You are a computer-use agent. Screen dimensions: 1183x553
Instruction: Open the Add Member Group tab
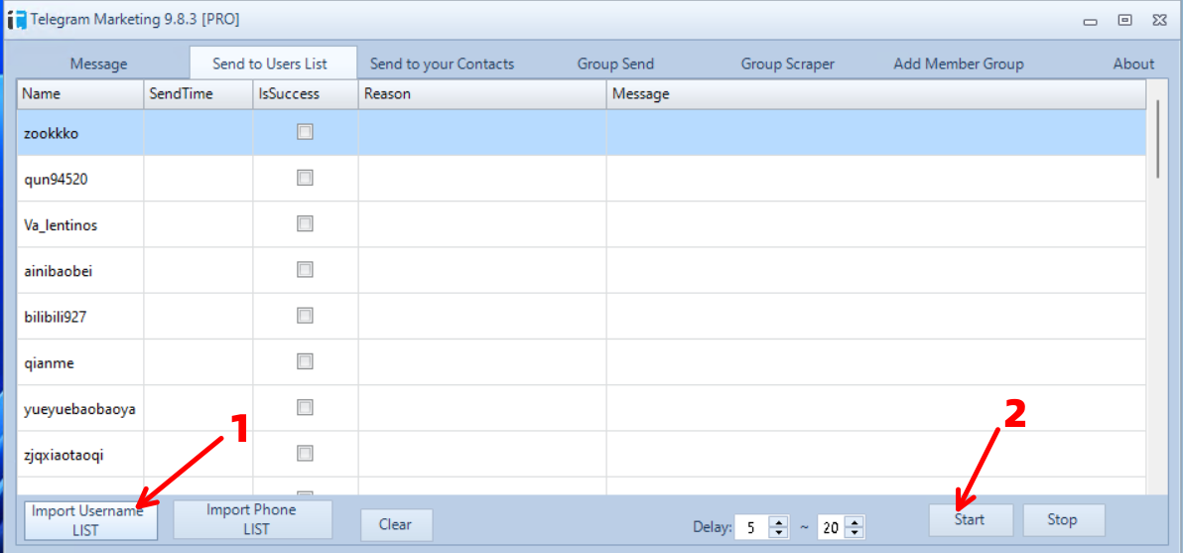coord(958,64)
